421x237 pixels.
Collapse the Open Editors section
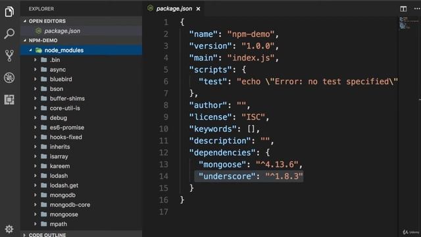click(x=25, y=21)
